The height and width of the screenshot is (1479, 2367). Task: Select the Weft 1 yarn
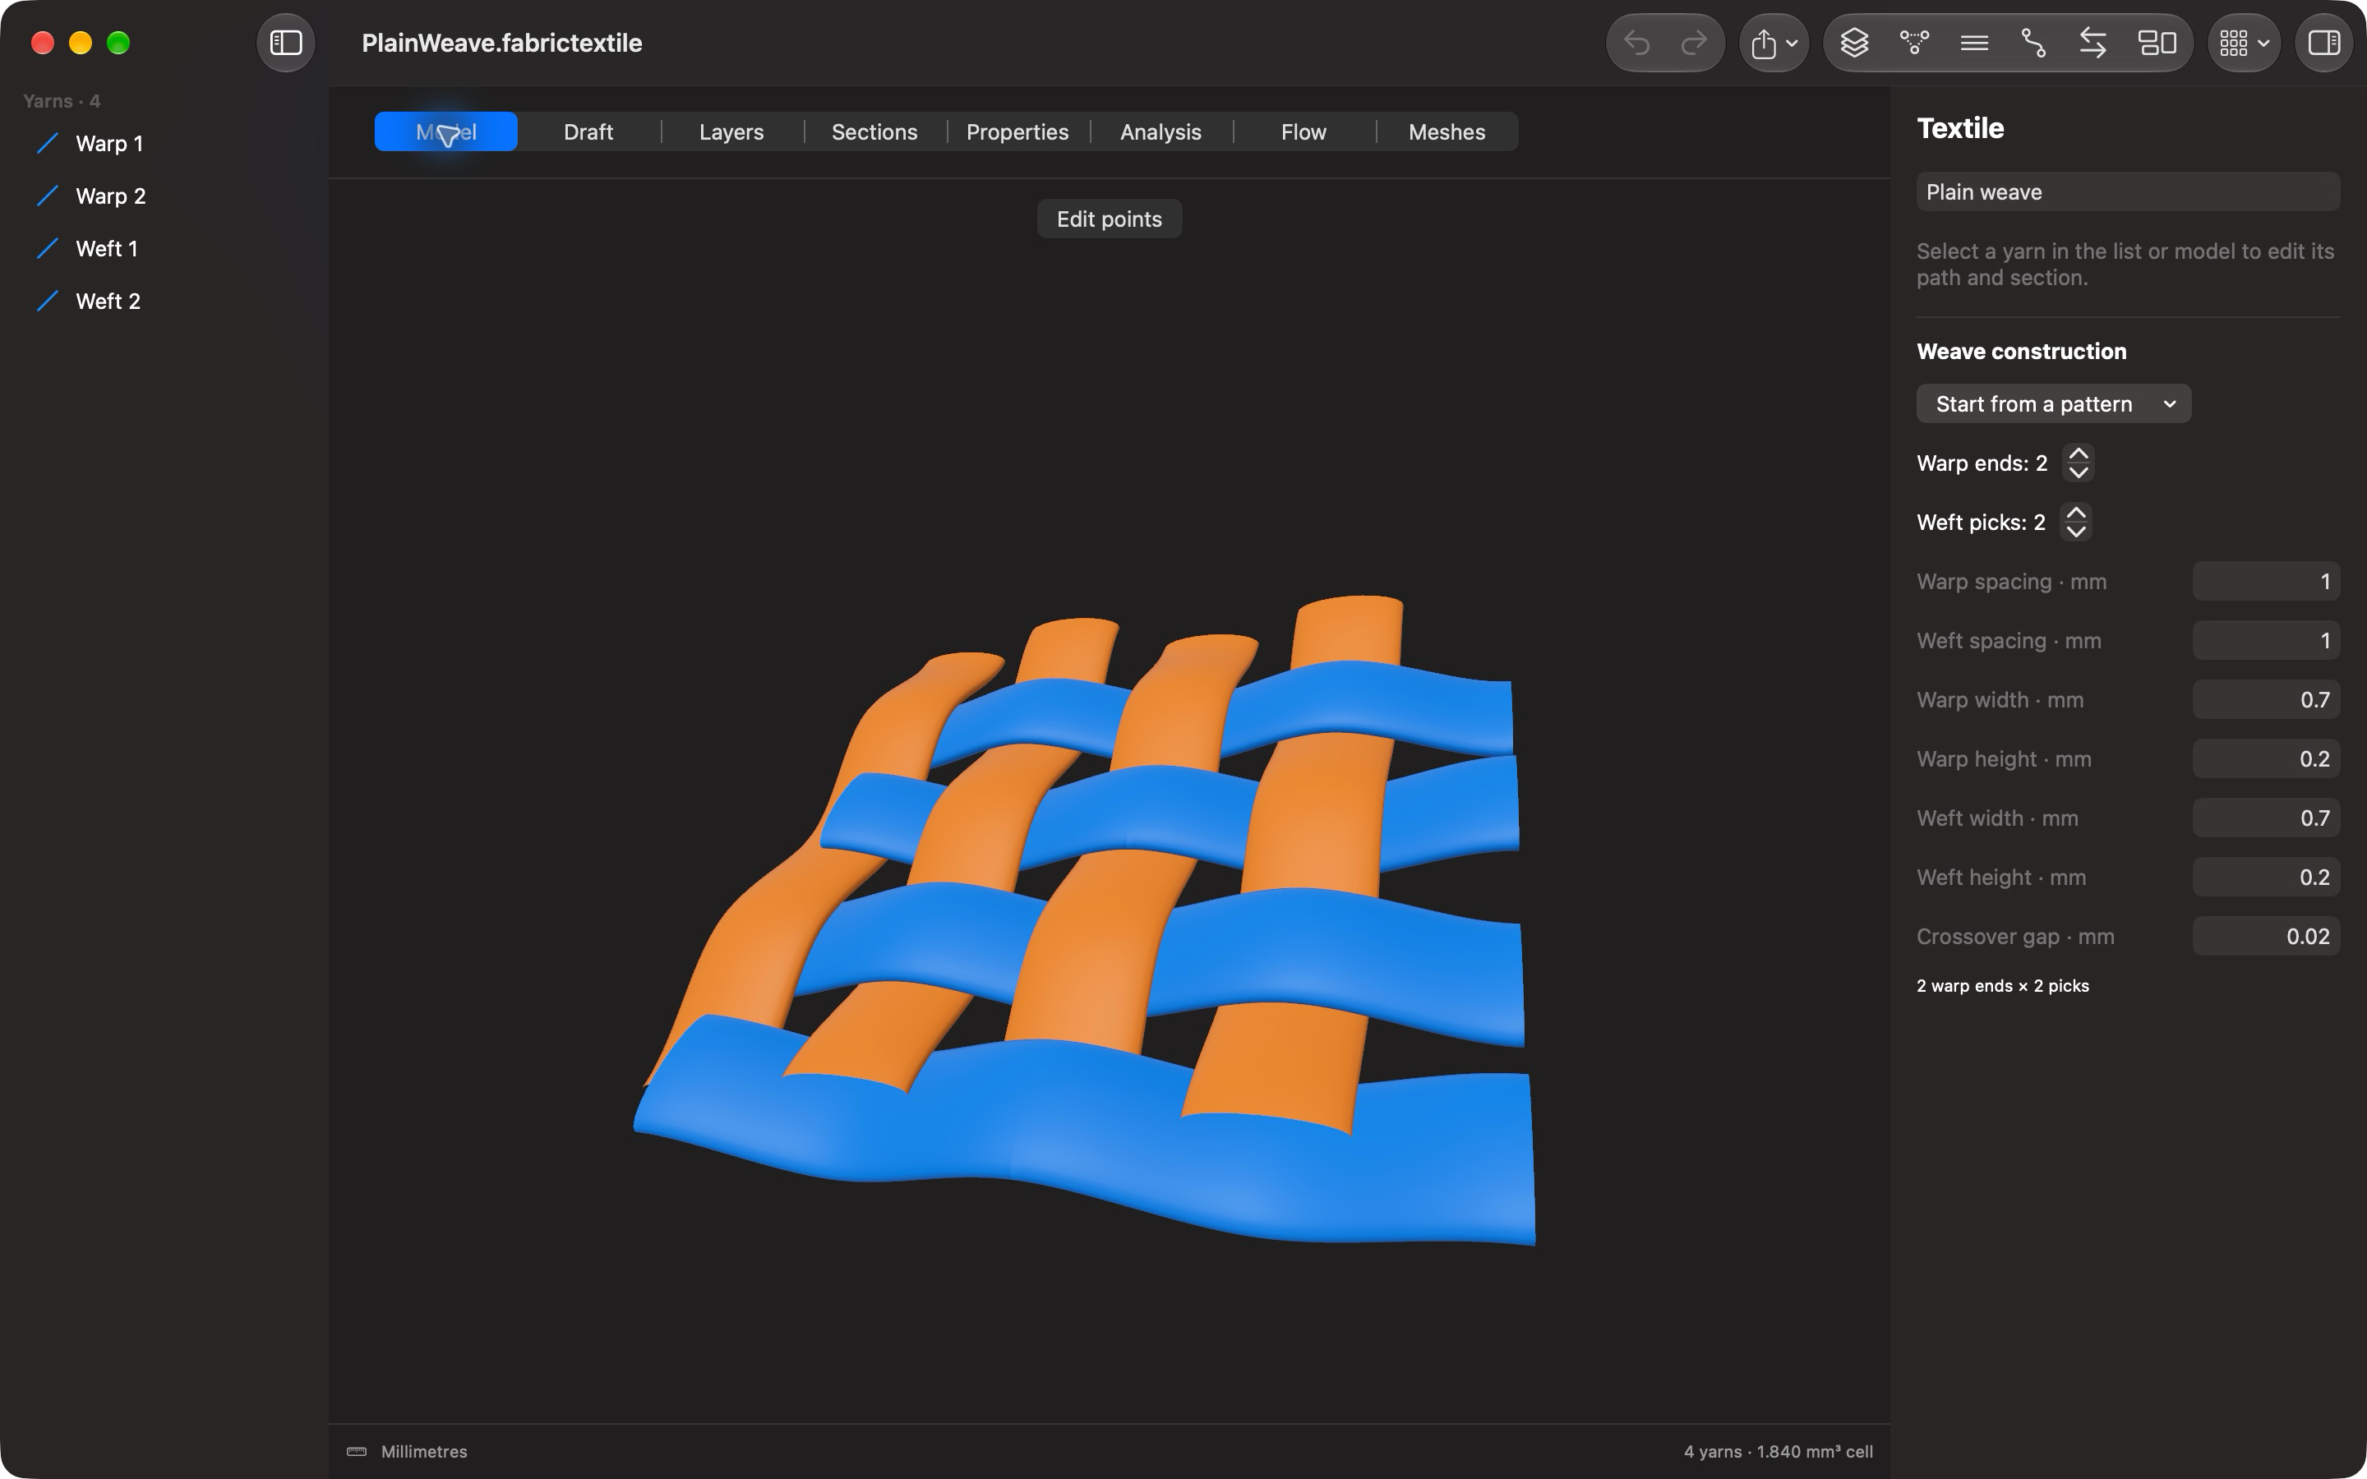click(x=164, y=248)
